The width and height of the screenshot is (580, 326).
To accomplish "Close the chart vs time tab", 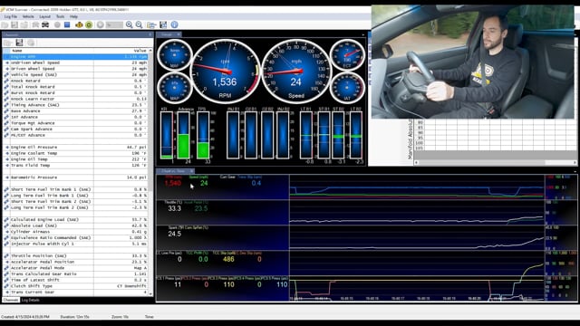I will [191, 171].
